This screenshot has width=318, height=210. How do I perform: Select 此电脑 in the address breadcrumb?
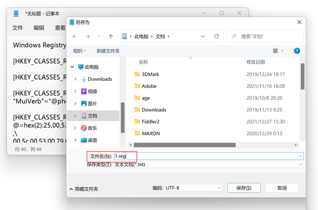tap(141, 36)
